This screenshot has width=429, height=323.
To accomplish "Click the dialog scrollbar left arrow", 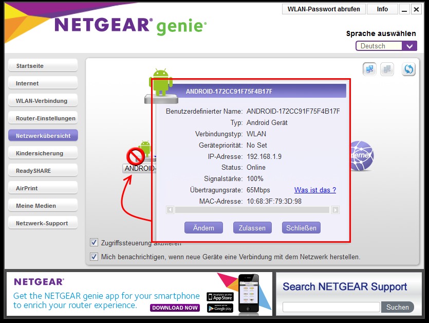I will point(170,210).
